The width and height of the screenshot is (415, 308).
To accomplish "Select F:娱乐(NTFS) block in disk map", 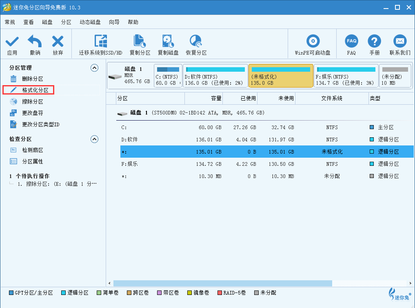I will pos(346,76).
